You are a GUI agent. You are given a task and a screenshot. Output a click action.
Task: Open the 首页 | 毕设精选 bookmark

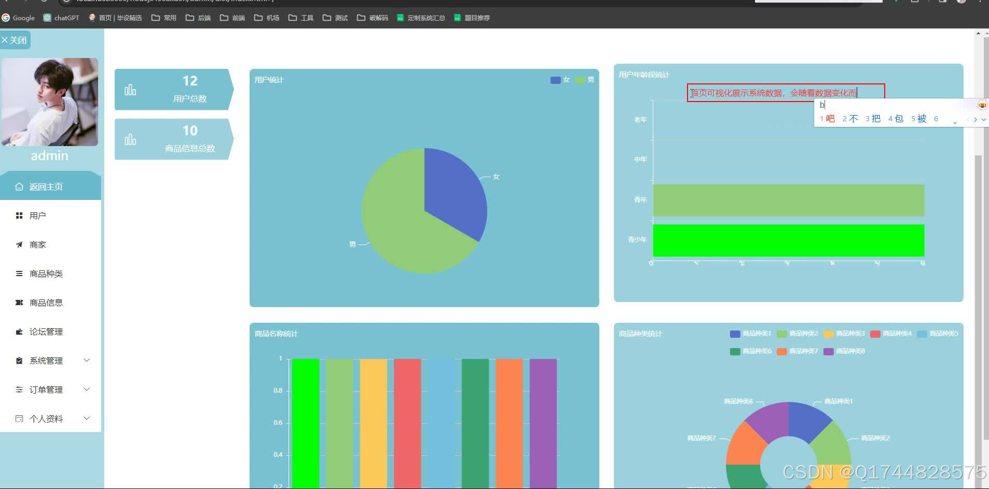(x=115, y=18)
